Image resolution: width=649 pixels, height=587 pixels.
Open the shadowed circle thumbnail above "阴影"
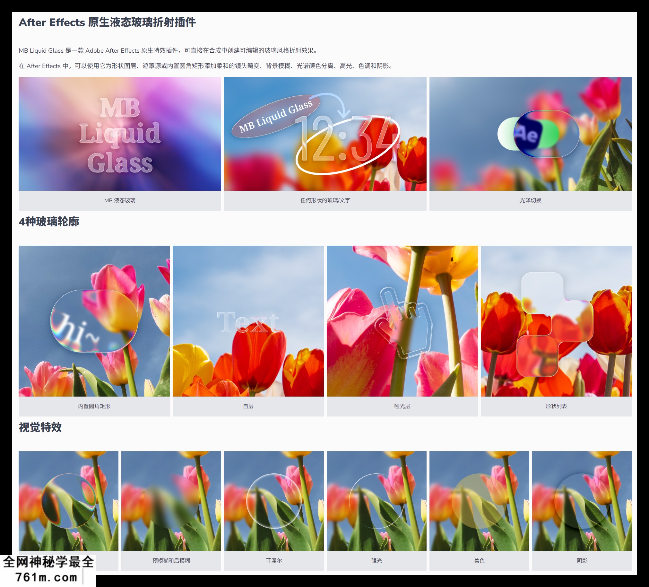point(582,501)
